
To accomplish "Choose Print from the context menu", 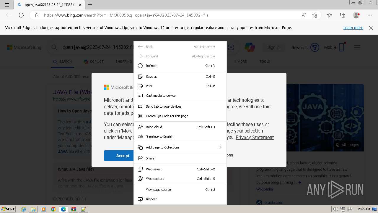I will [180, 86].
